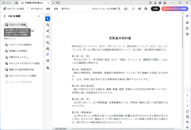Image resolution: width=191 pixels, height=130 pixels.
Task: Click the 共有 share button
Action: 155,9
